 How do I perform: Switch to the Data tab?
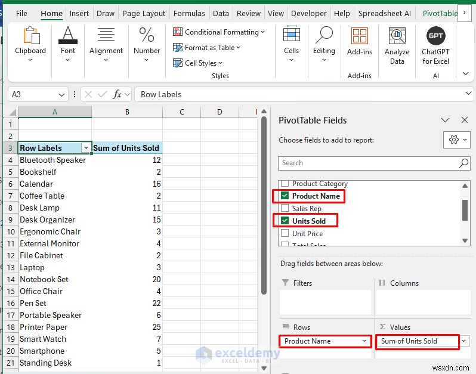221,13
